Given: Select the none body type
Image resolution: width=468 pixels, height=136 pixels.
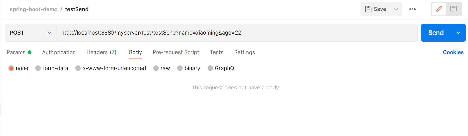Looking at the screenshot, I should pos(11,68).
